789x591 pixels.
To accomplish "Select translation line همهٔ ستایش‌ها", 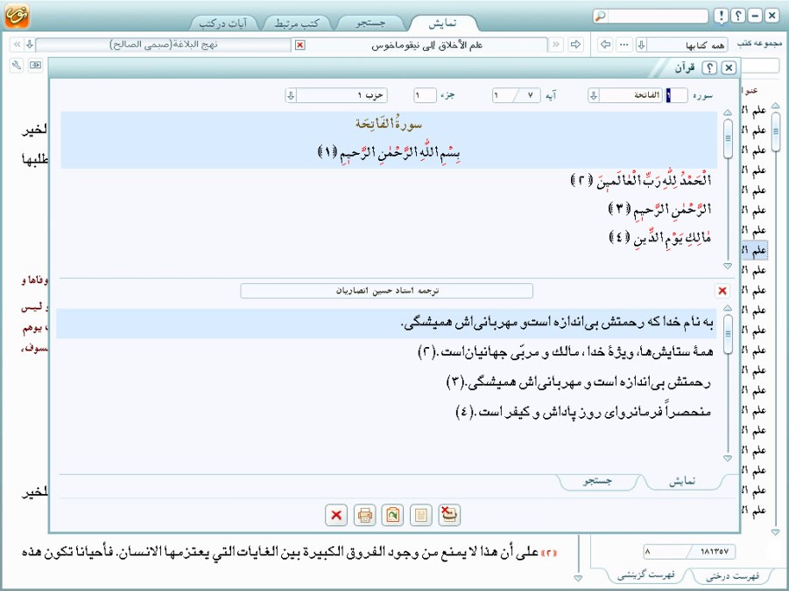I will tap(566, 352).
